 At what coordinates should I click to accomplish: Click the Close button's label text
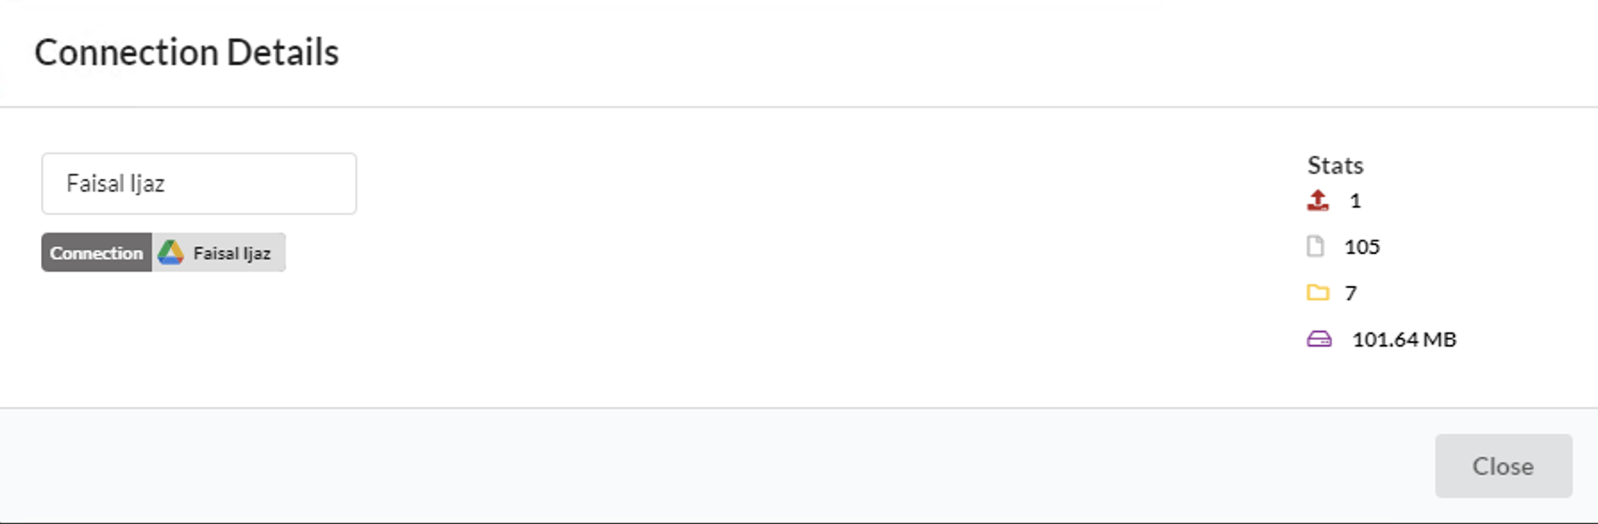tap(1503, 466)
